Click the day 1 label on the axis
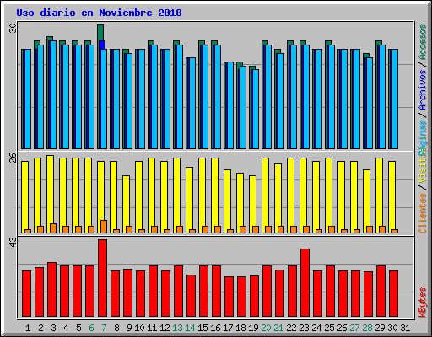The width and height of the screenshot is (432, 337). click(28, 328)
